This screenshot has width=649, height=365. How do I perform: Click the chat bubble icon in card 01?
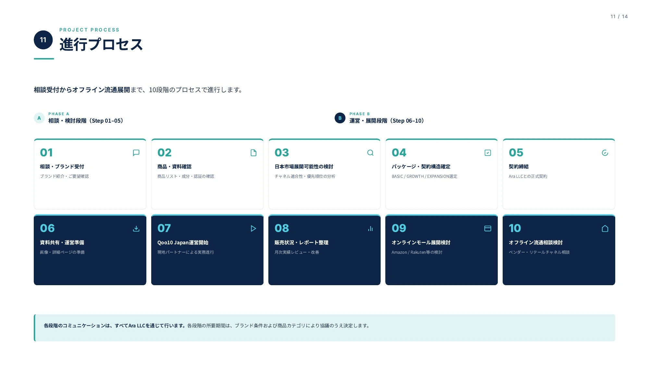pos(136,153)
